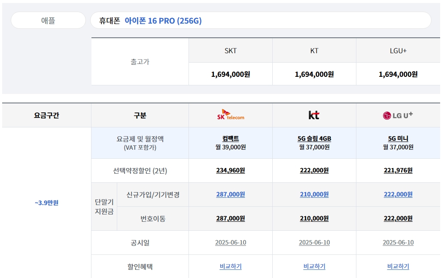This screenshot has width=444, height=278.
Task: Click LGU+ 선택약정할인 221,976원
Action: pos(398,171)
